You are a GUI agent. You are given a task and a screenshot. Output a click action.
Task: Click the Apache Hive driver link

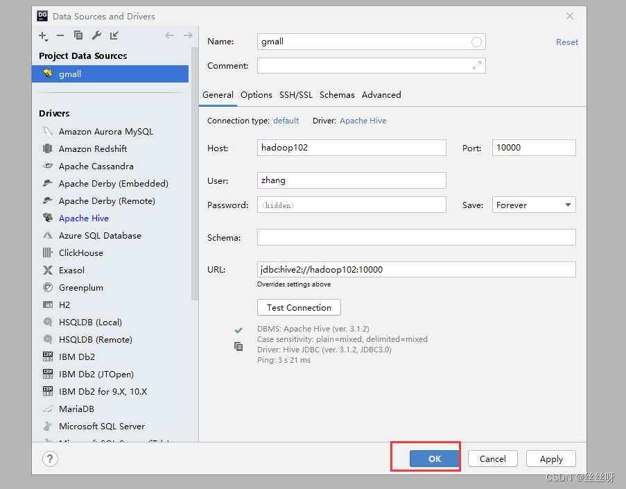[x=363, y=121]
